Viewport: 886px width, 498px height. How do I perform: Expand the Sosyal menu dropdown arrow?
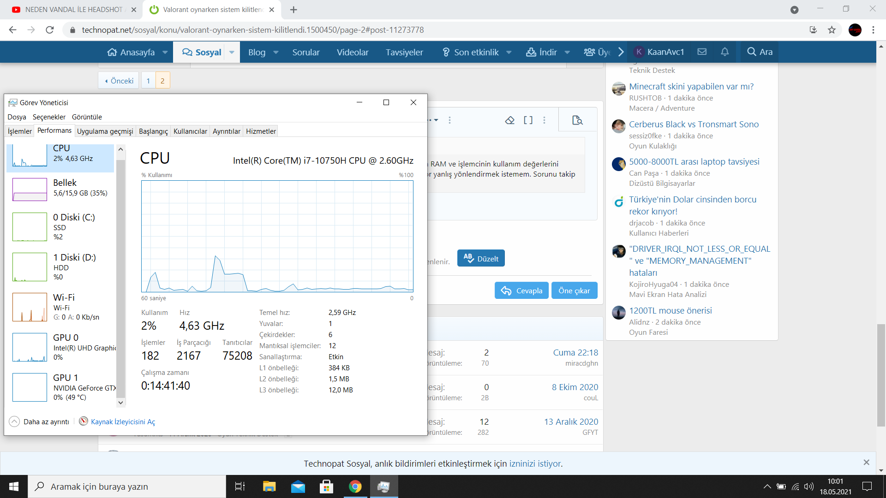click(232, 52)
